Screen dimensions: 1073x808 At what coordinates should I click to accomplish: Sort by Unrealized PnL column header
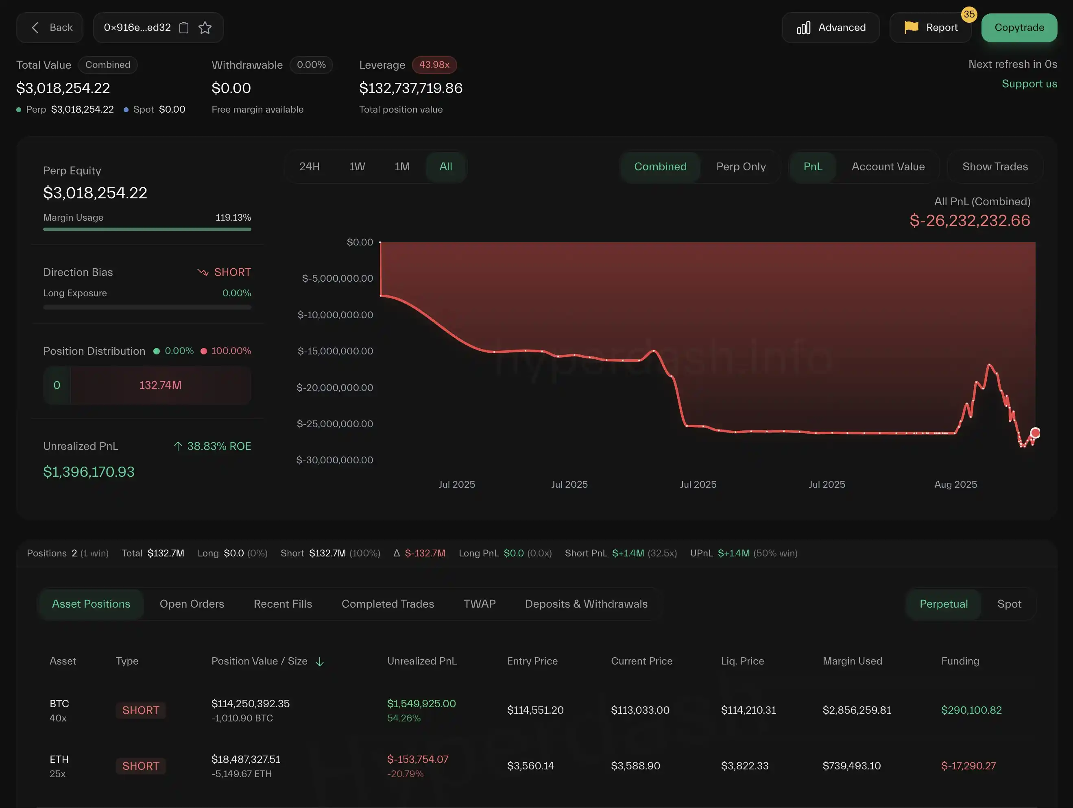421,661
